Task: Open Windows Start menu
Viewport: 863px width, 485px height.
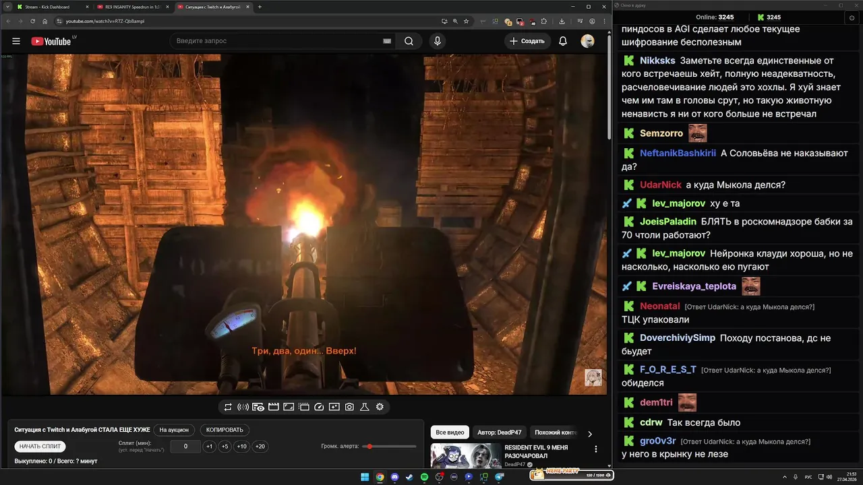Action: pos(365,477)
